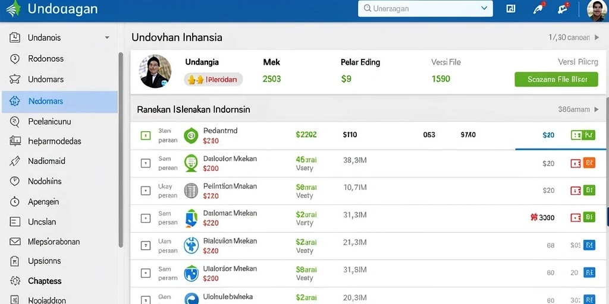Tick checkbox in Daloulon Mkekan row
The width and height of the screenshot is (609, 304).
tap(145, 163)
